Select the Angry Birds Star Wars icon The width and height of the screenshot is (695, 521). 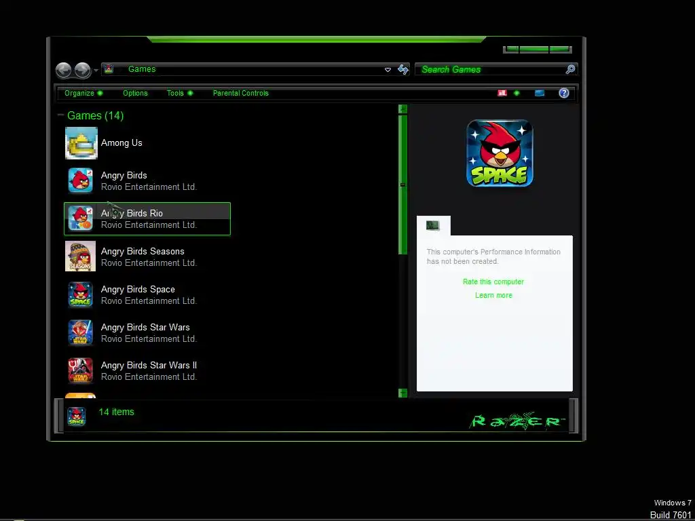click(80, 332)
